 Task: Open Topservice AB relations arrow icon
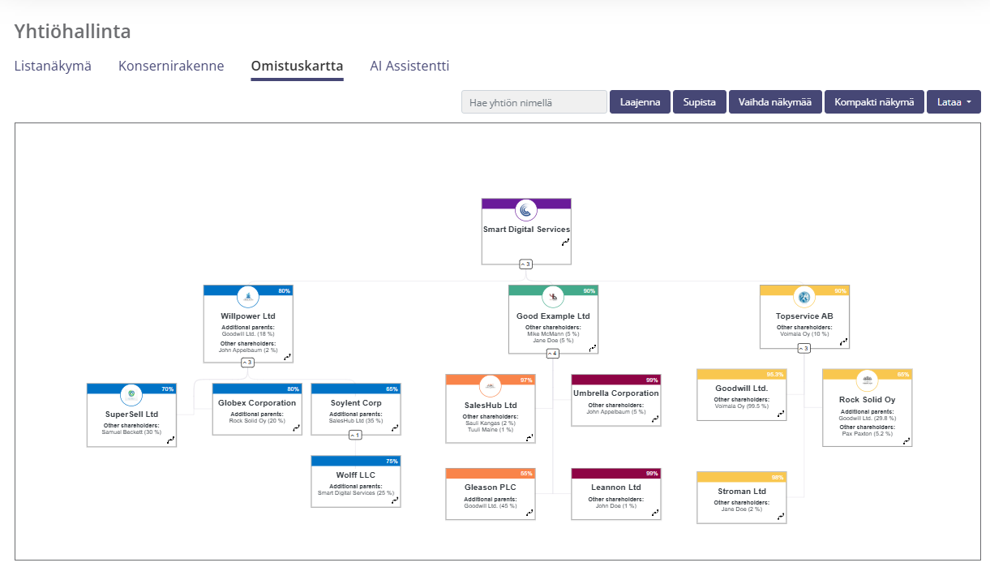844,342
